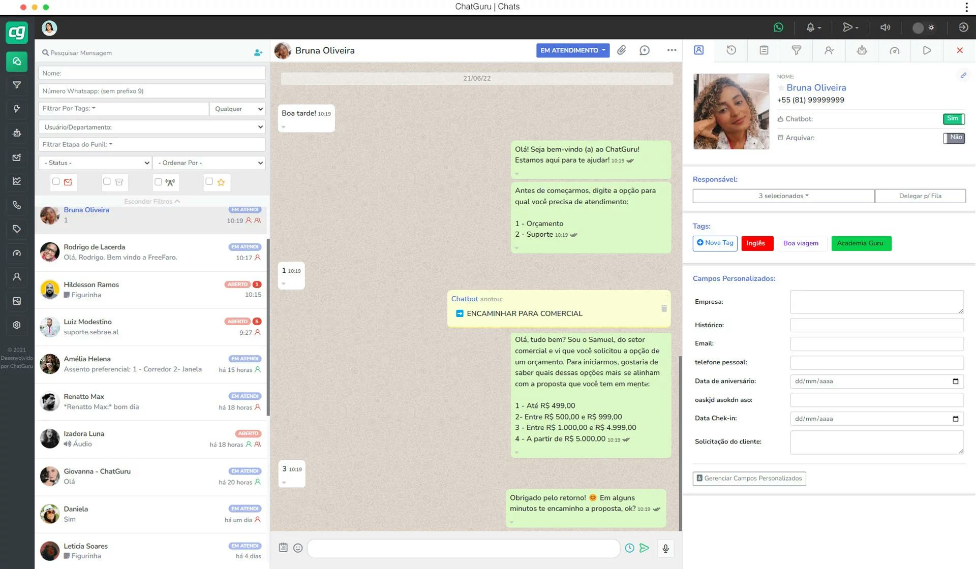Expand the Qualquer tags filter dropdown

237,109
